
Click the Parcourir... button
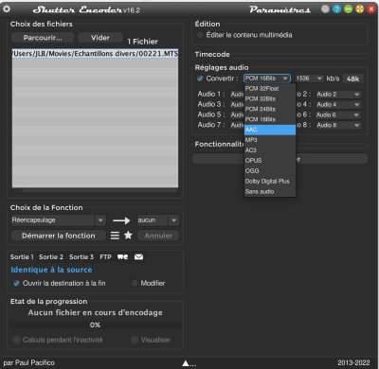[x=43, y=38]
